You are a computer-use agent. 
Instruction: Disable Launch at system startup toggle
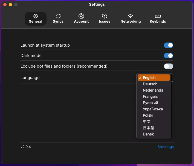pyautogui.click(x=168, y=45)
